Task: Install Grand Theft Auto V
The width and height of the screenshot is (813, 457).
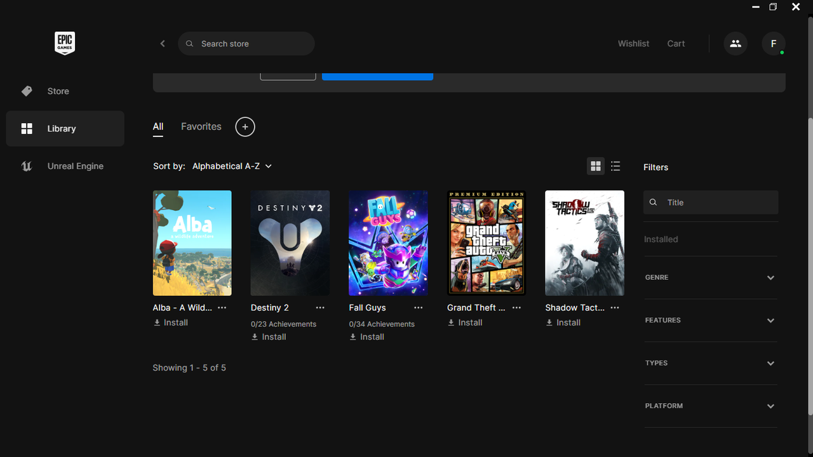Action: point(465,323)
